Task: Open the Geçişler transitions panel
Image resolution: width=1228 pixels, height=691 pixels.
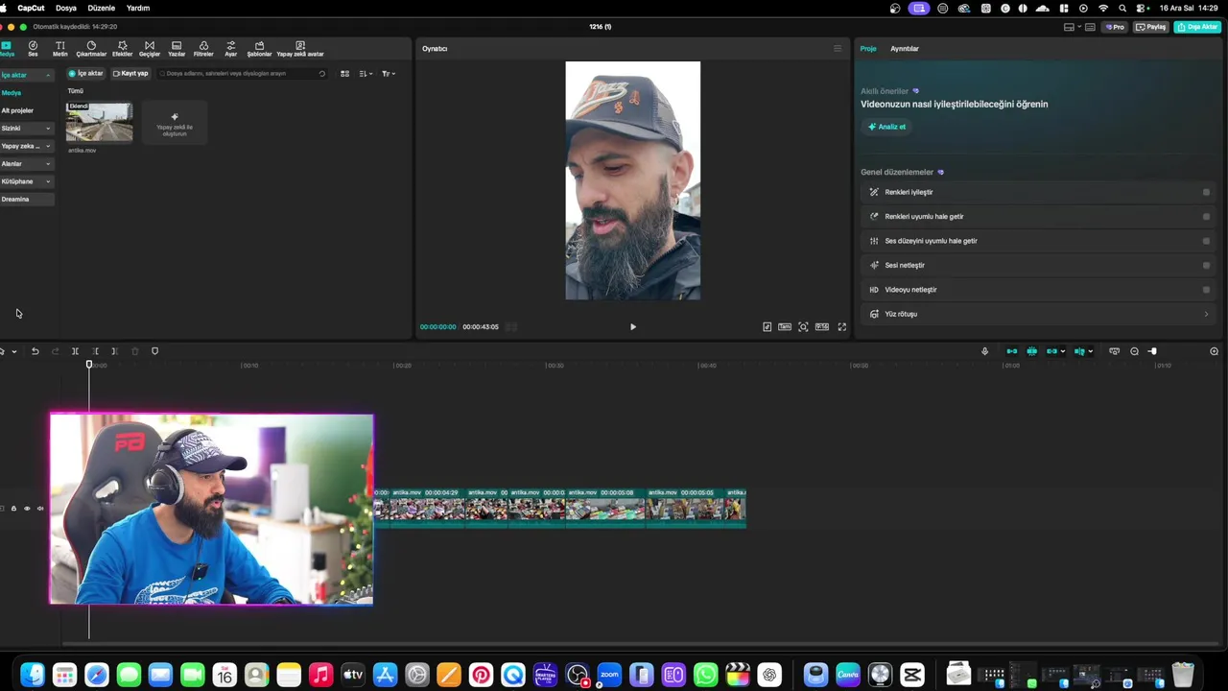Action: click(149, 48)
